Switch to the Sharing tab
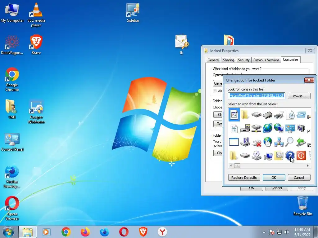Image resolution: width=318 pixels, height=238 pixels. tap(228, 60)
